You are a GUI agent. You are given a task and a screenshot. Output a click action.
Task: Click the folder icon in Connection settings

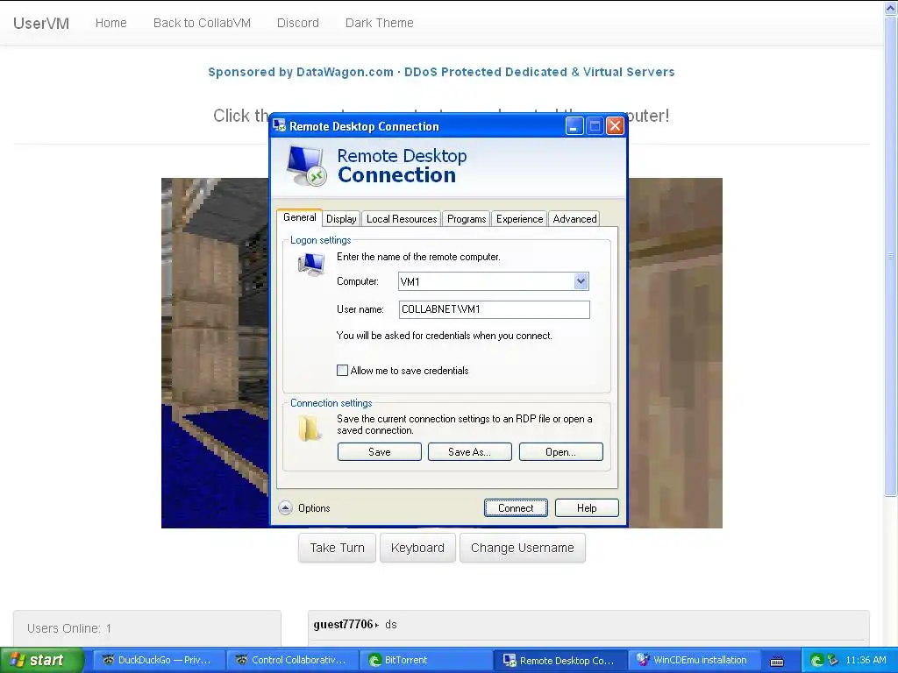coord(310,428)
